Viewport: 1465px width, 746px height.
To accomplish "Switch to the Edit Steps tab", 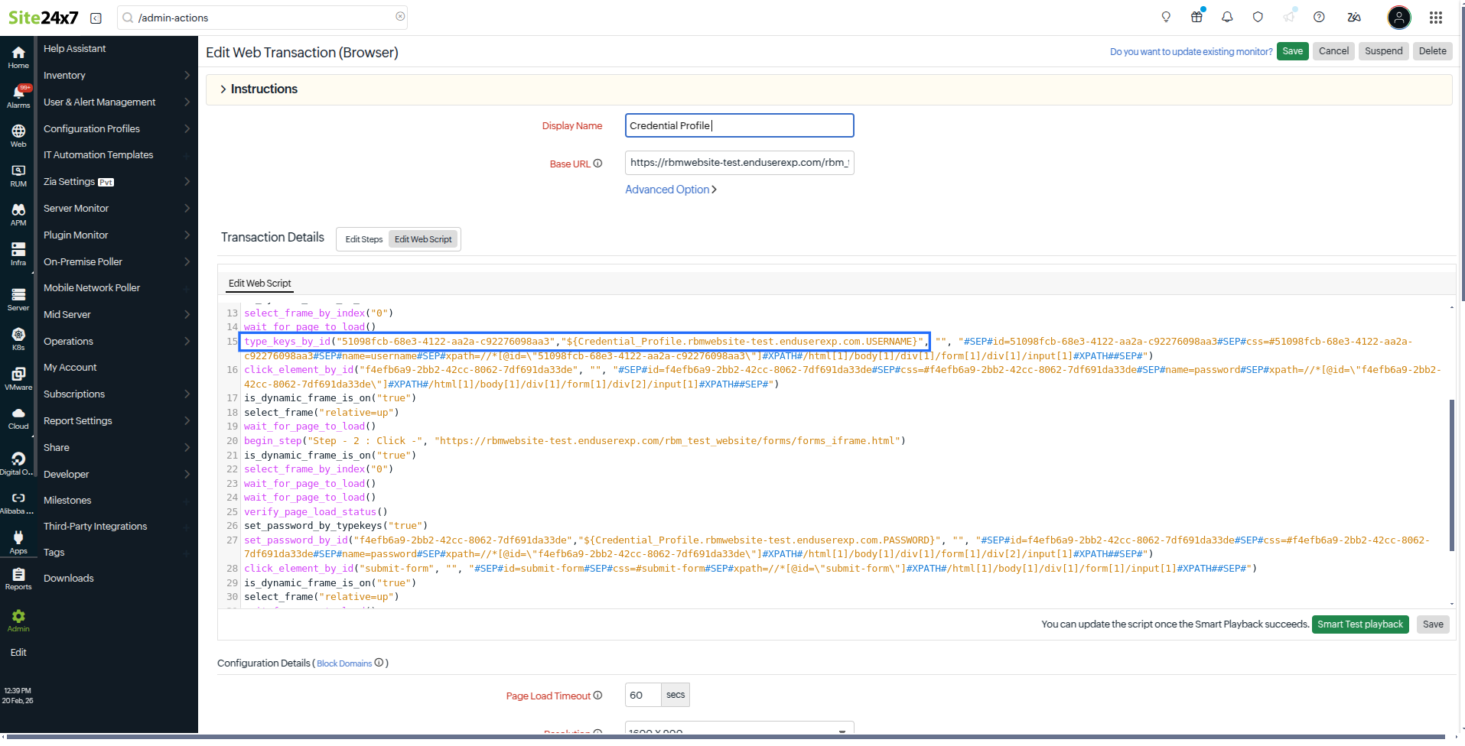I will pos(363,238).
